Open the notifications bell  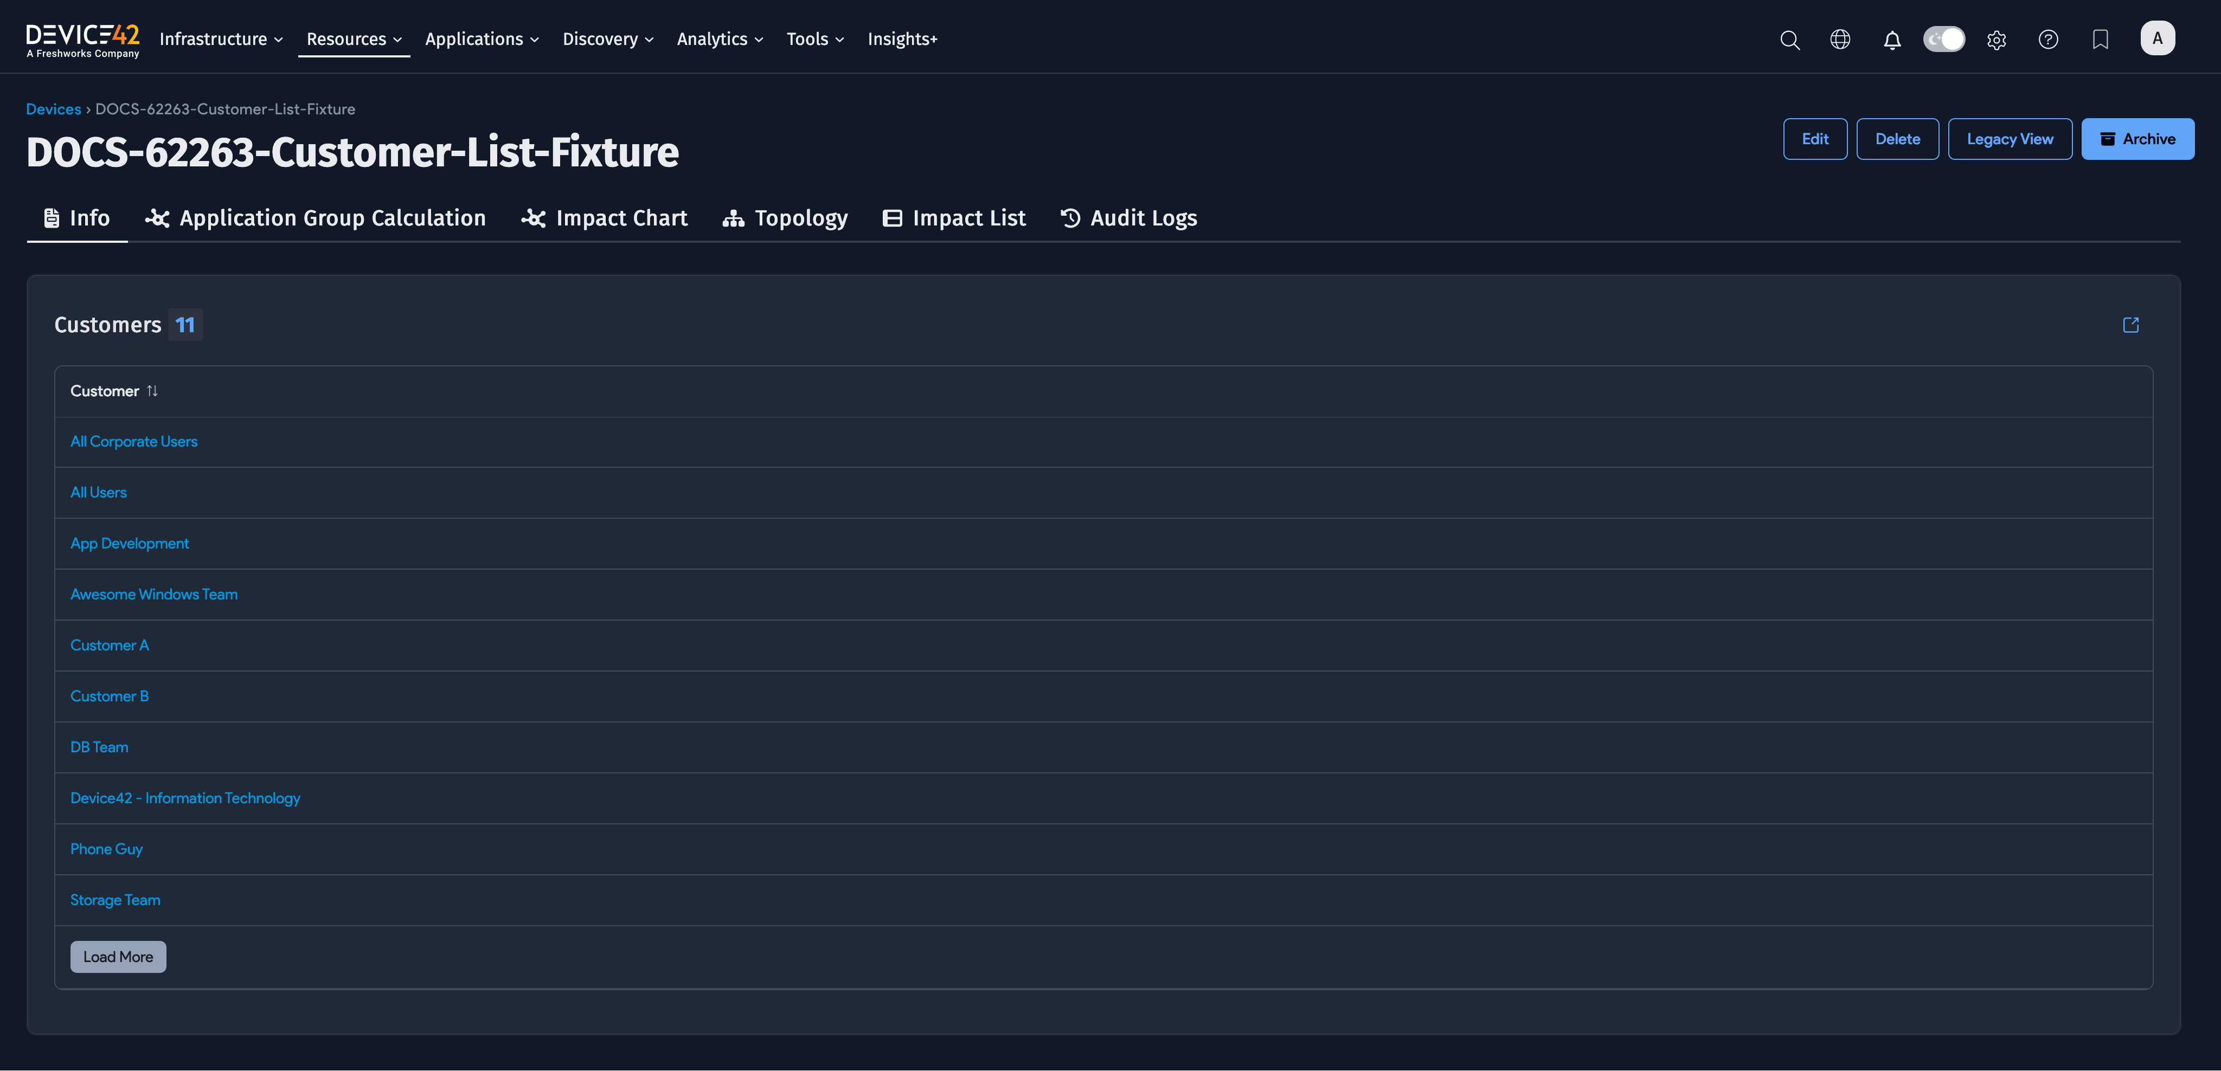tap(1892, 40)
